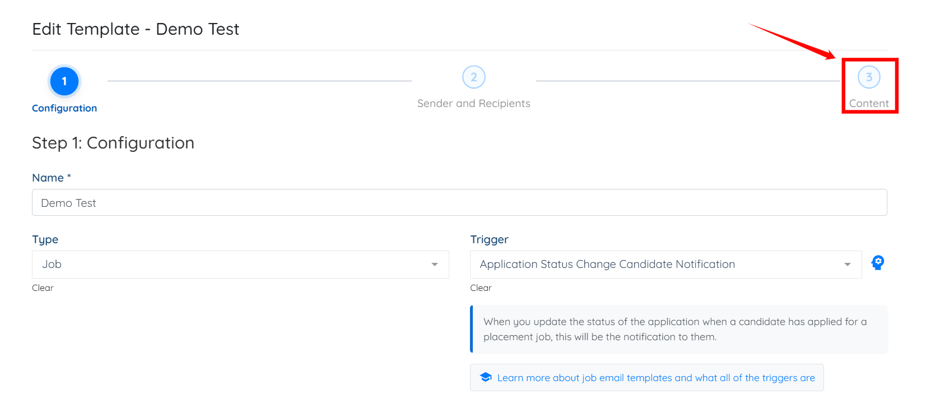
Task: Click the step 3 numbered circle
Action: (x=869, y=77)
